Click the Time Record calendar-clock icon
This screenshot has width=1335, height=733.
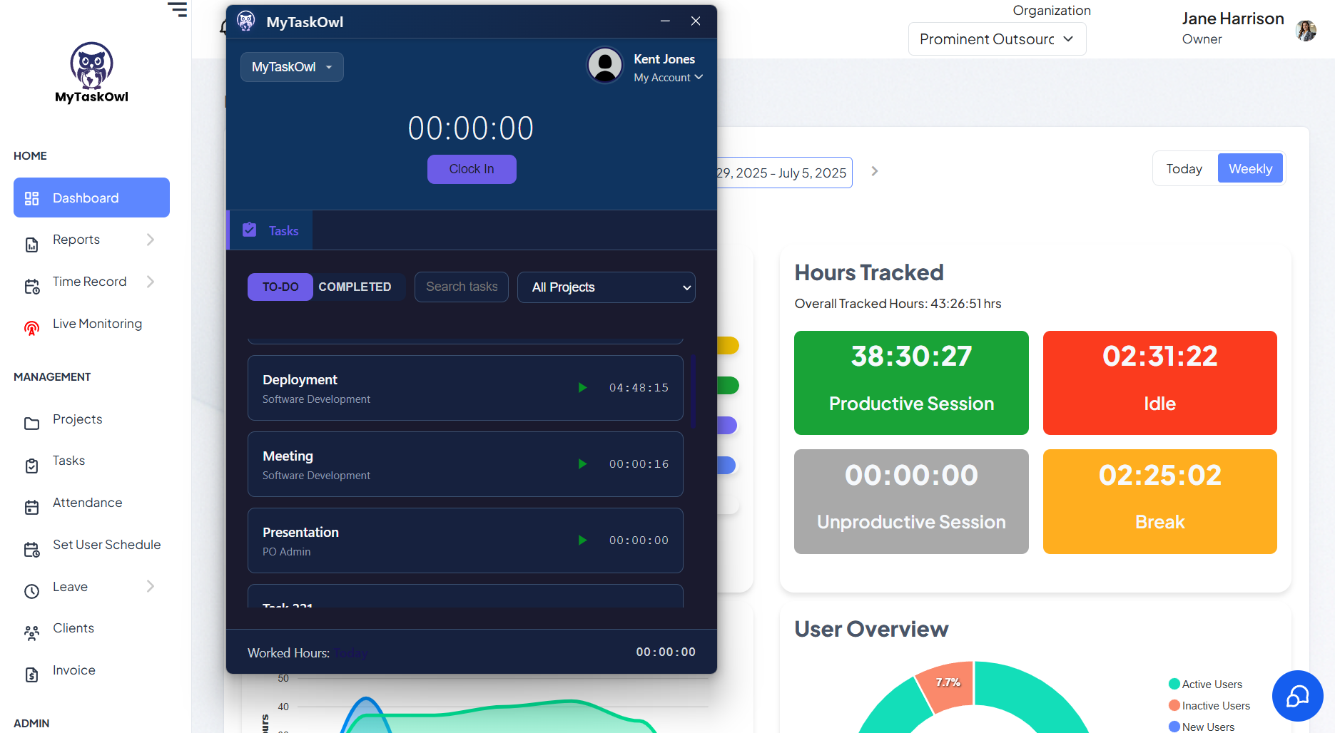click(x=31, y=287)
